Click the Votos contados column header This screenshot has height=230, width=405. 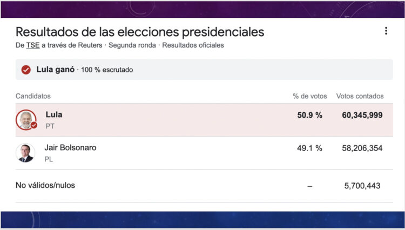pos(360,96)
